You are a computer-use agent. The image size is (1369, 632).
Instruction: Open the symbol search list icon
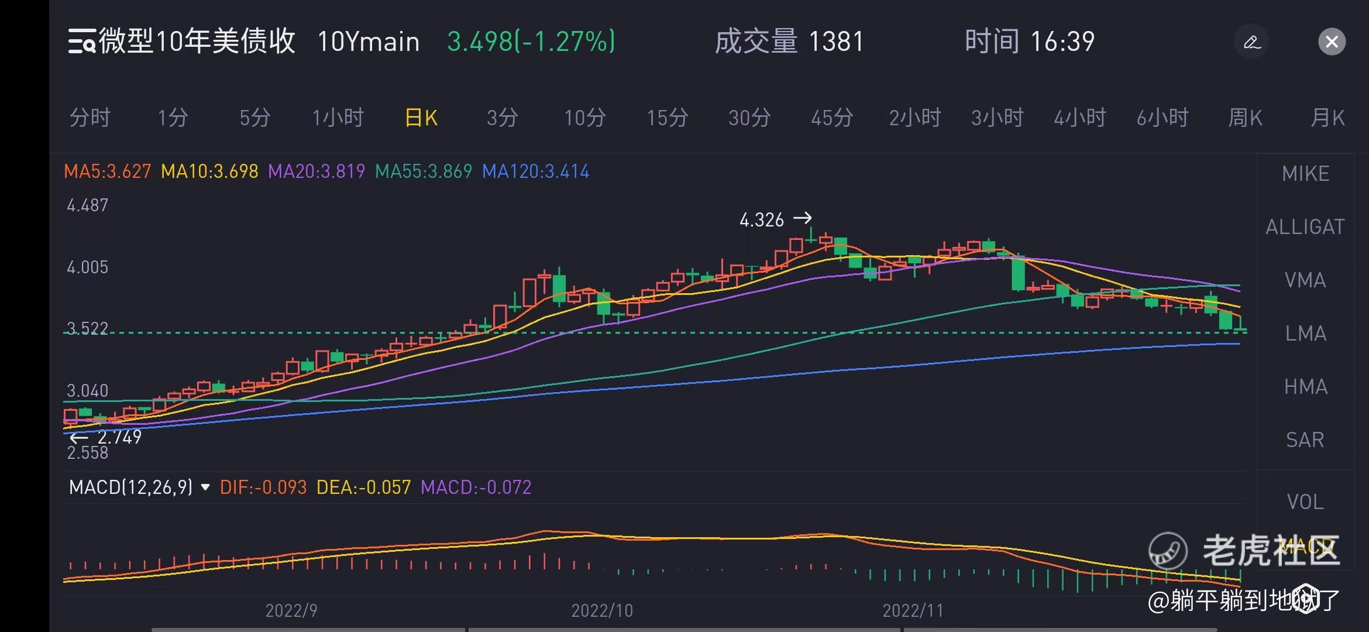tap(81, 42)
